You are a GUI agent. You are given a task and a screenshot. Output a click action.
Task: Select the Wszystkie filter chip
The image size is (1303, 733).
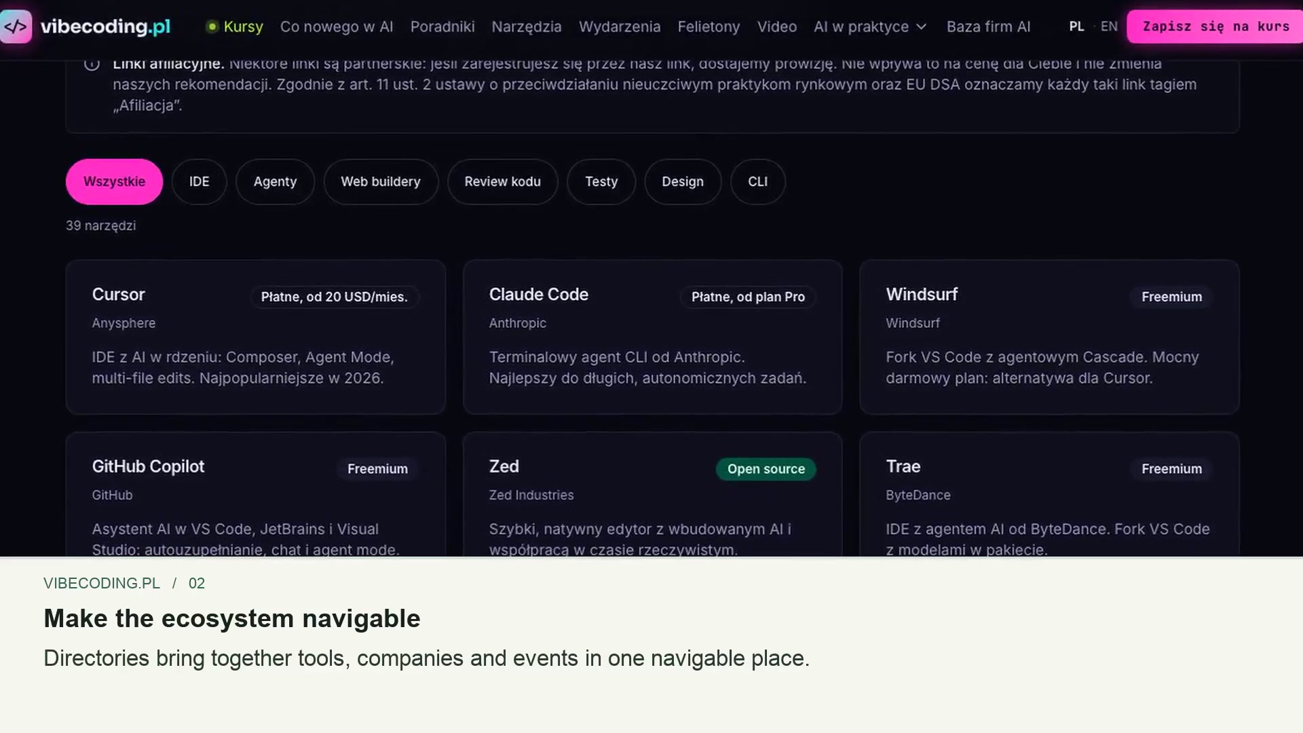pos(114,182)
